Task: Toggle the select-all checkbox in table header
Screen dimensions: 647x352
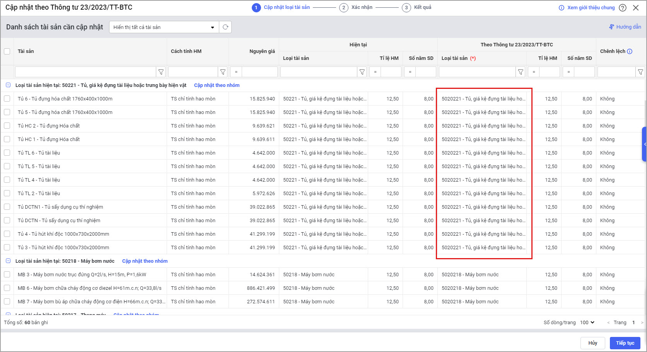Action: (7, 51)
